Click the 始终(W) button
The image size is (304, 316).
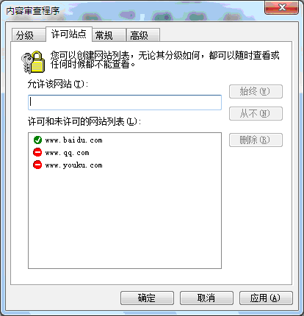pos(256,92)
